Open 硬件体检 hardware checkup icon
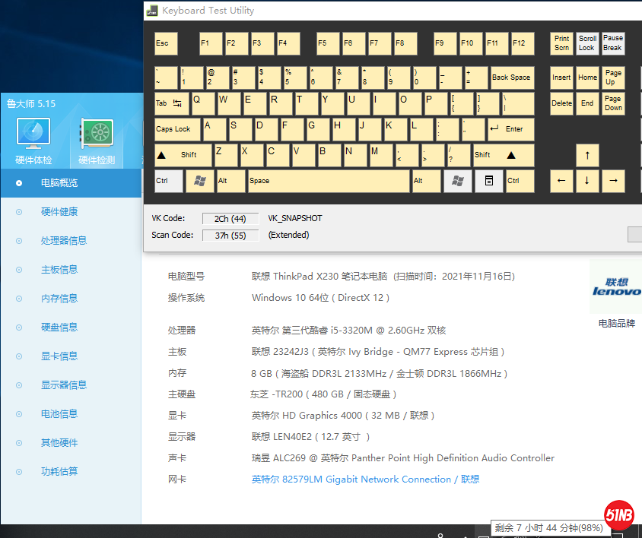 33,141
